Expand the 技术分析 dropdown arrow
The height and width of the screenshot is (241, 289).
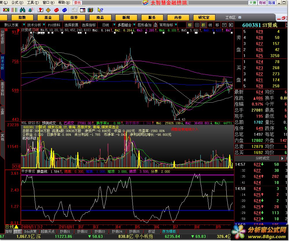(x=44, y=25)
